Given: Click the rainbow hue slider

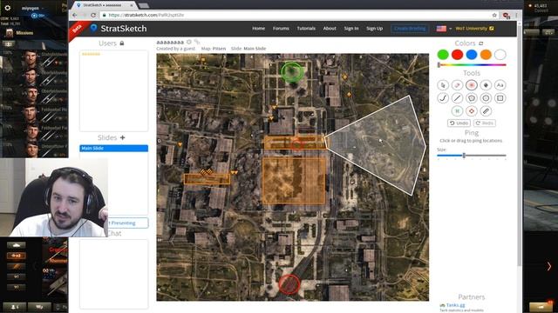Looking at the screenshot, I should click(472, 65).
